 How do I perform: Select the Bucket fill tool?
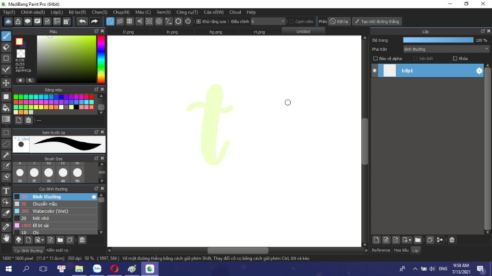(6, 108)
